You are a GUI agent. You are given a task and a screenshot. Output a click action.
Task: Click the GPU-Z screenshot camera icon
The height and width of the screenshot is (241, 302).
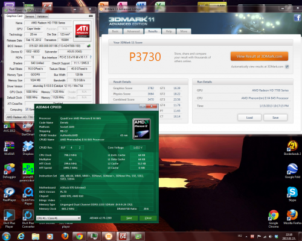(x=91, y=16)
